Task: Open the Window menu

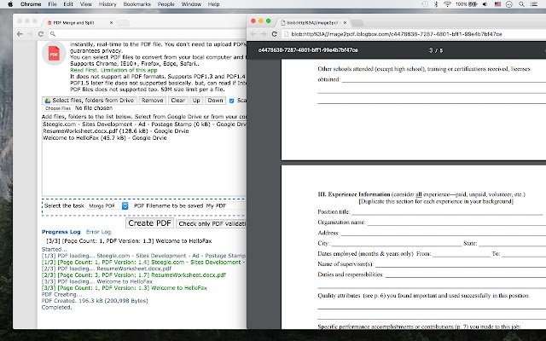Action: pyautogui.click(x=191, y=4)
